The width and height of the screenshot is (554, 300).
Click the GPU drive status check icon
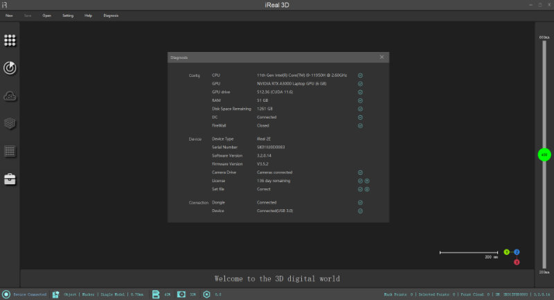click(x=360, y=92)
